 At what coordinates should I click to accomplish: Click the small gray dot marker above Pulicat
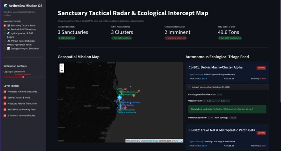pyautogui.click(x=130, y=86)
